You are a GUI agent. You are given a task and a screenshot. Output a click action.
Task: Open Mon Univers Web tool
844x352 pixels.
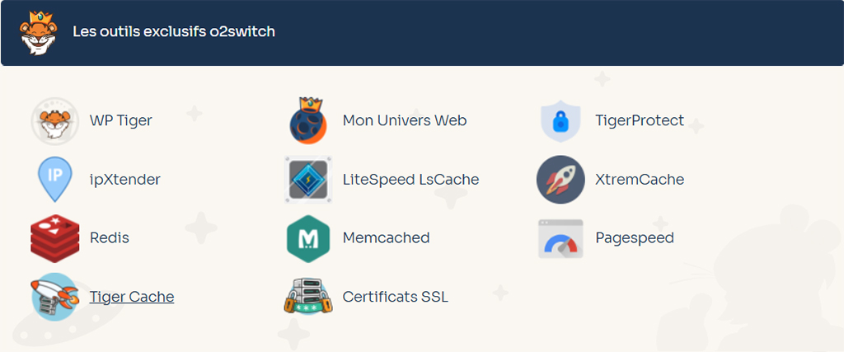click(404, 120)
